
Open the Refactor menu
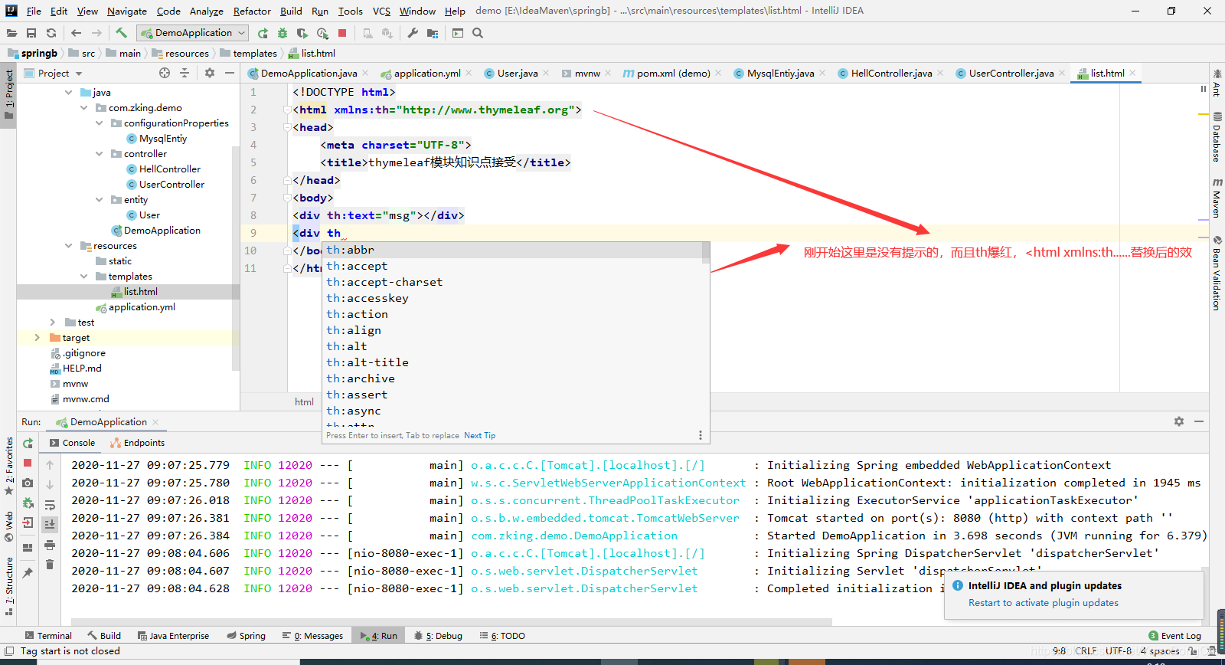pyautogui.click(x=252, y=11)
